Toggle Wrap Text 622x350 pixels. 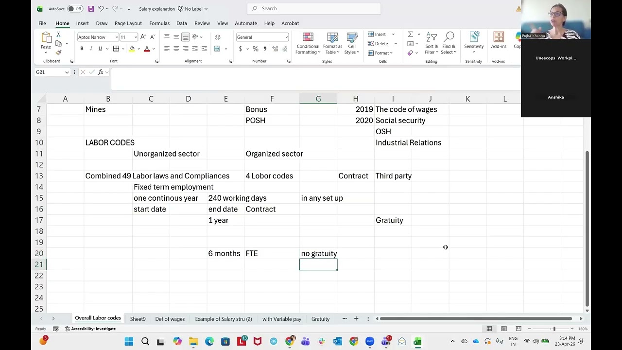[217, 37]
